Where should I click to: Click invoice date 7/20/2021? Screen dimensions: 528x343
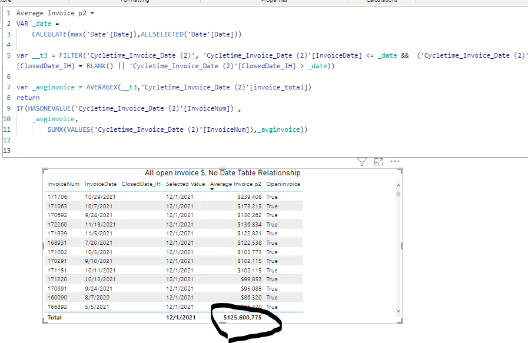click(99, 243)
